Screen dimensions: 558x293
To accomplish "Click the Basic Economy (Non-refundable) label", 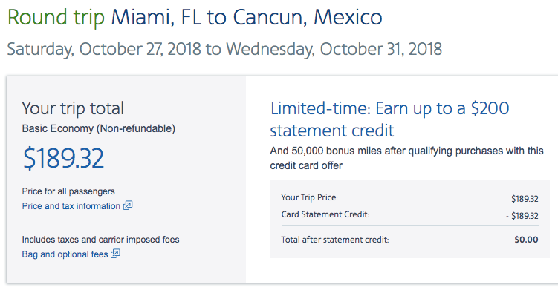I will click(99, 128).
